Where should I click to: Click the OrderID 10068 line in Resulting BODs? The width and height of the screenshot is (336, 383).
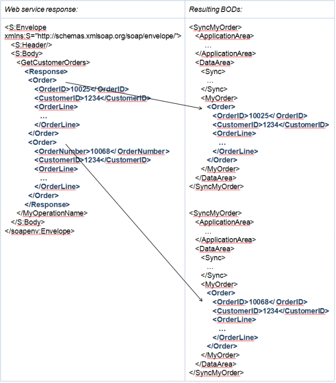tap(260, 302)
